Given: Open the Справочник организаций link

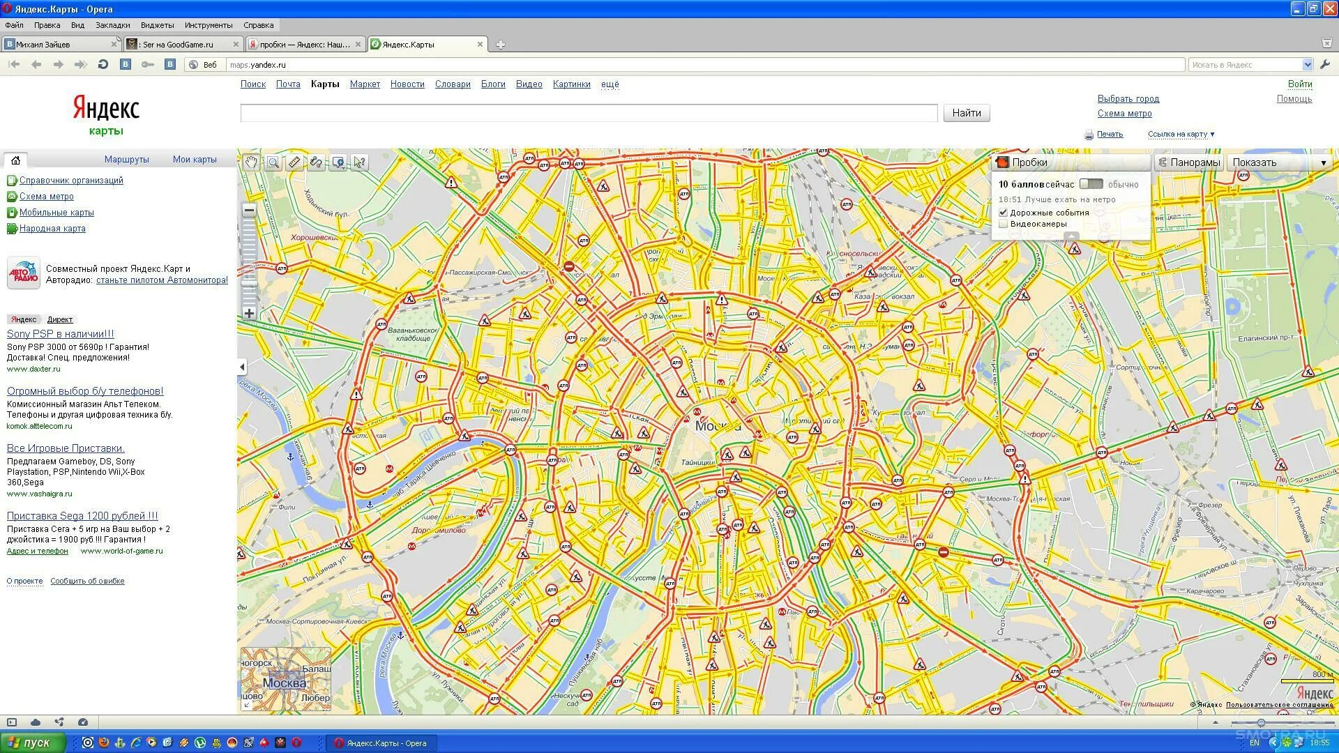Looking at the screenshot, I should click(71, 181).
